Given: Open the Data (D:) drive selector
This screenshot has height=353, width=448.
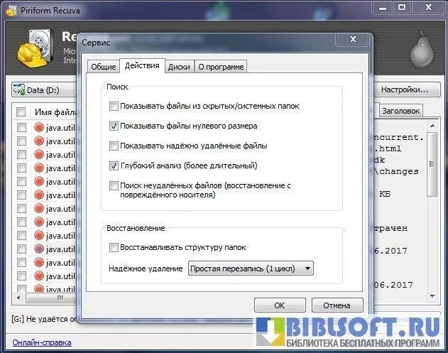Looking at the screenshot, I should pyautogui.click(x=43, y=90).
